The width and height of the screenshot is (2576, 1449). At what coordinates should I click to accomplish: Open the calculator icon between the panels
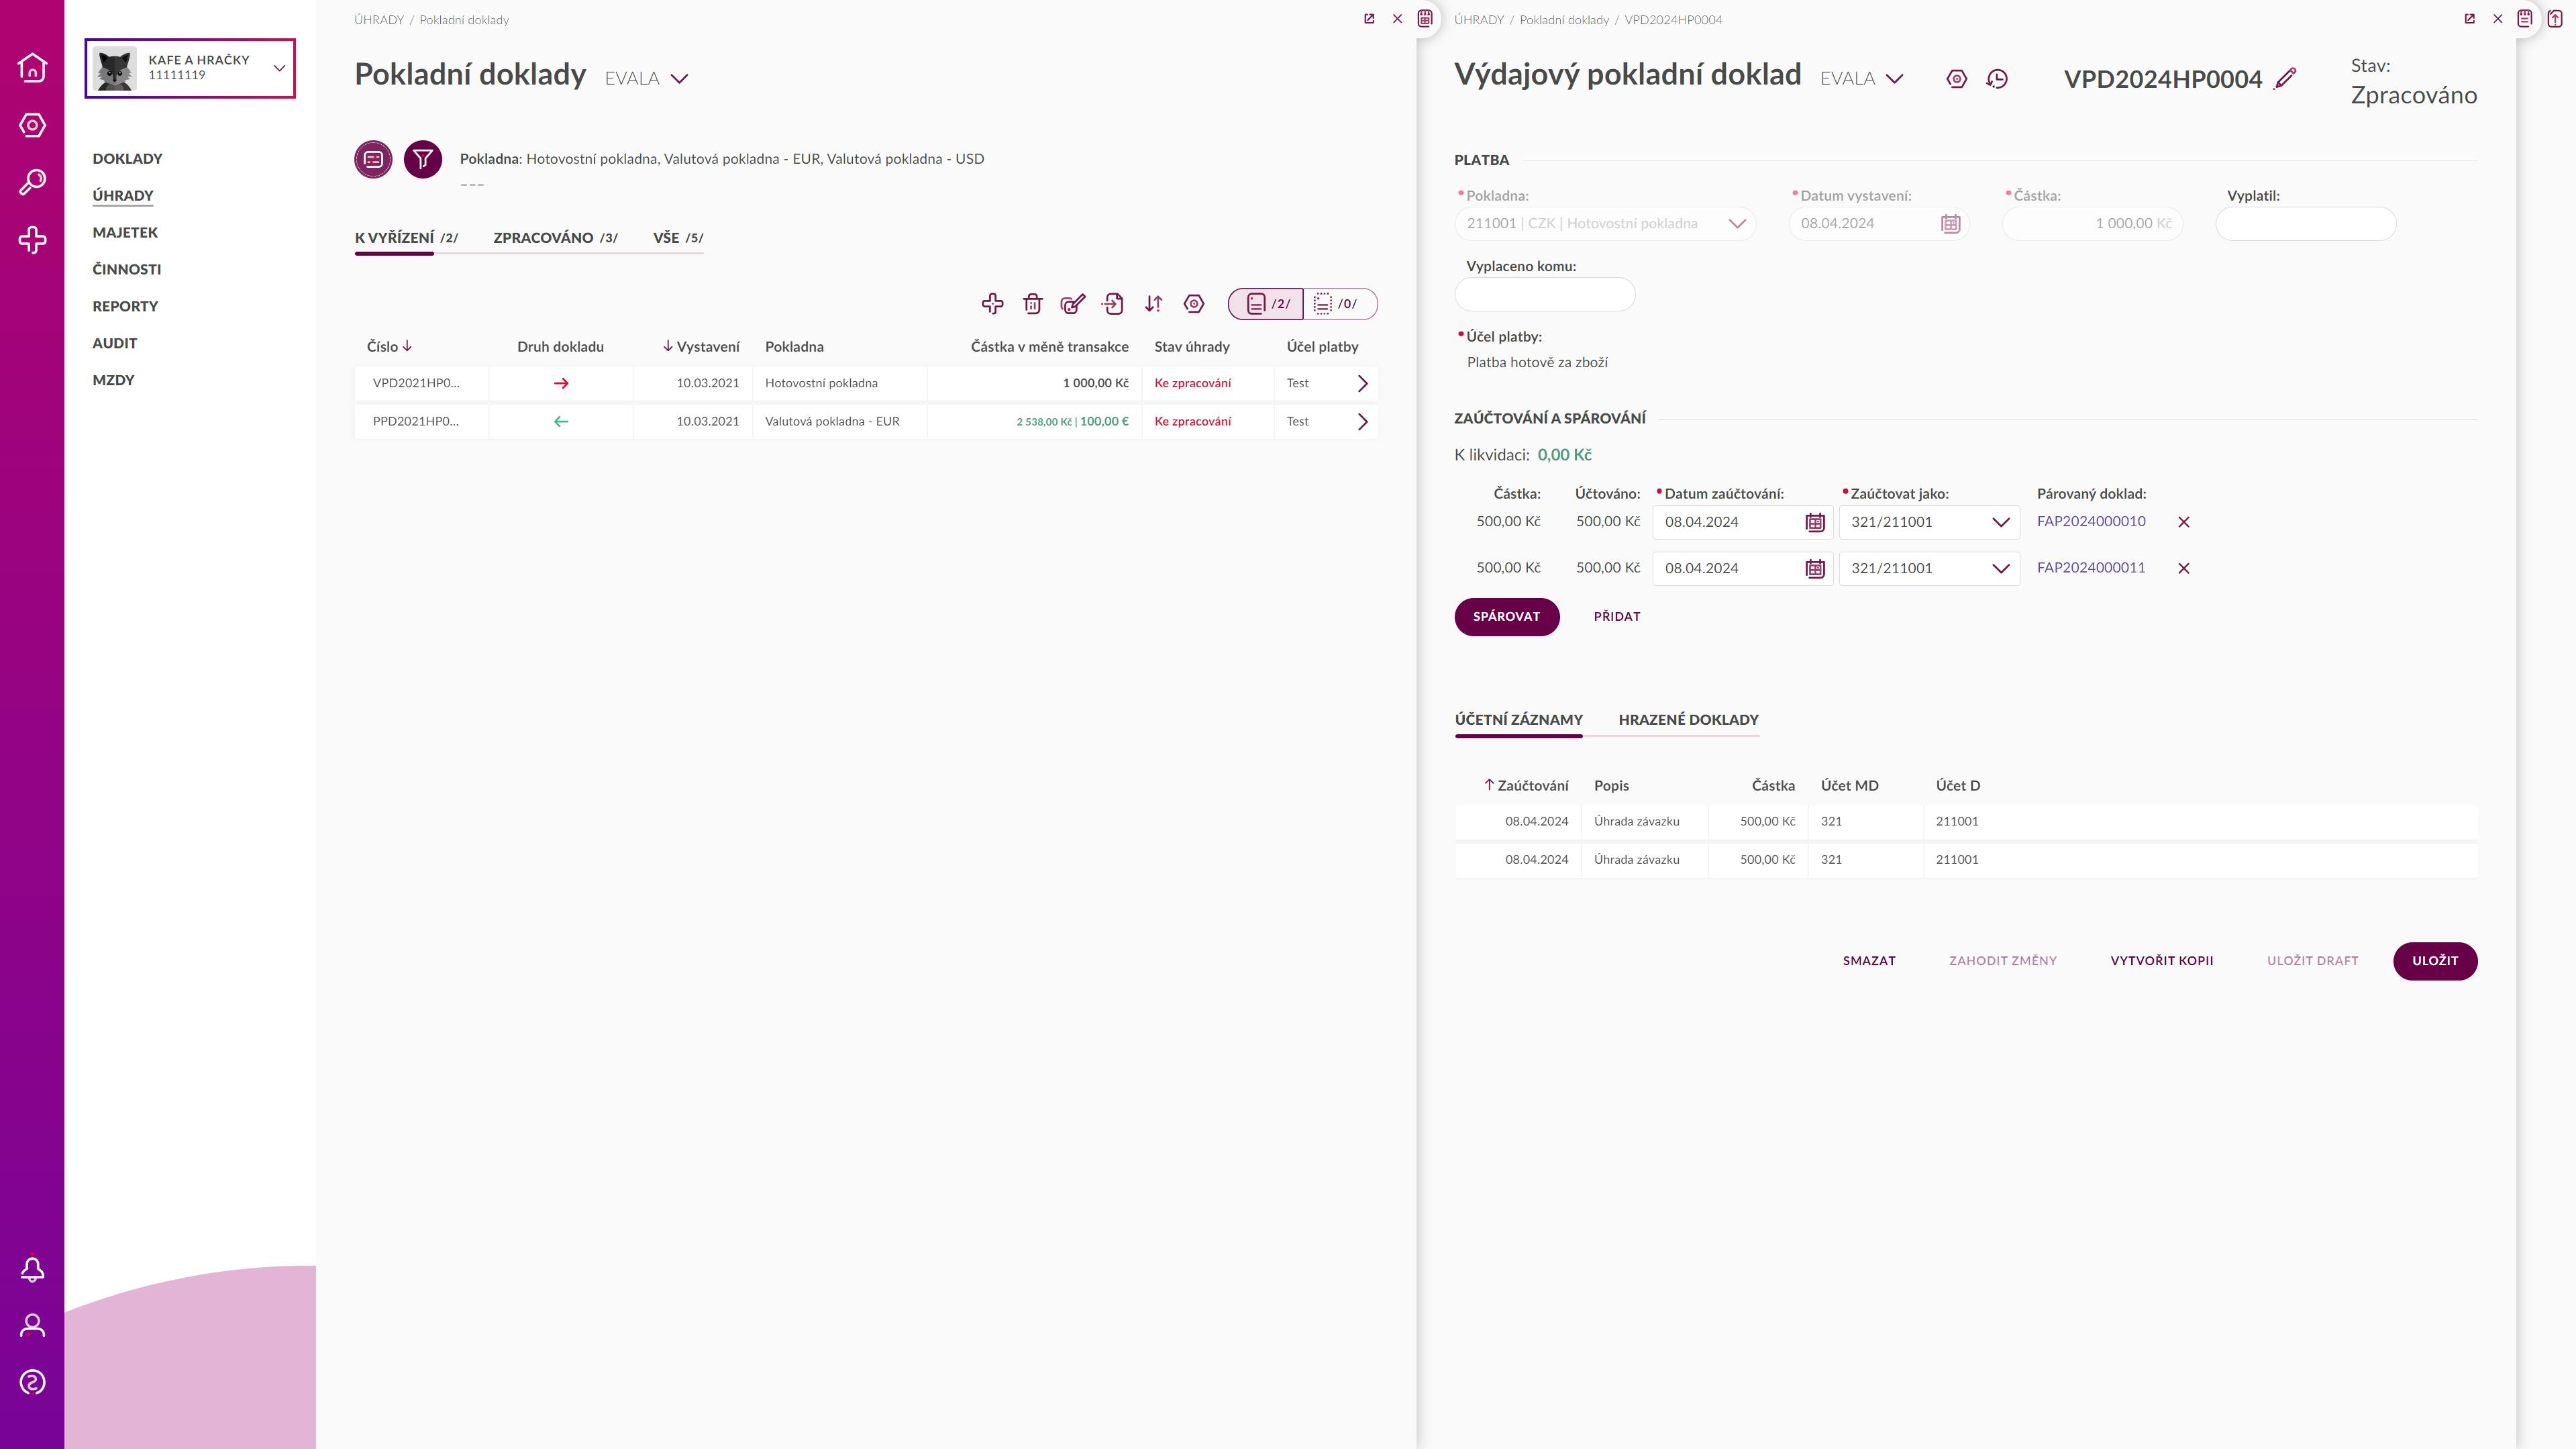1425,18
